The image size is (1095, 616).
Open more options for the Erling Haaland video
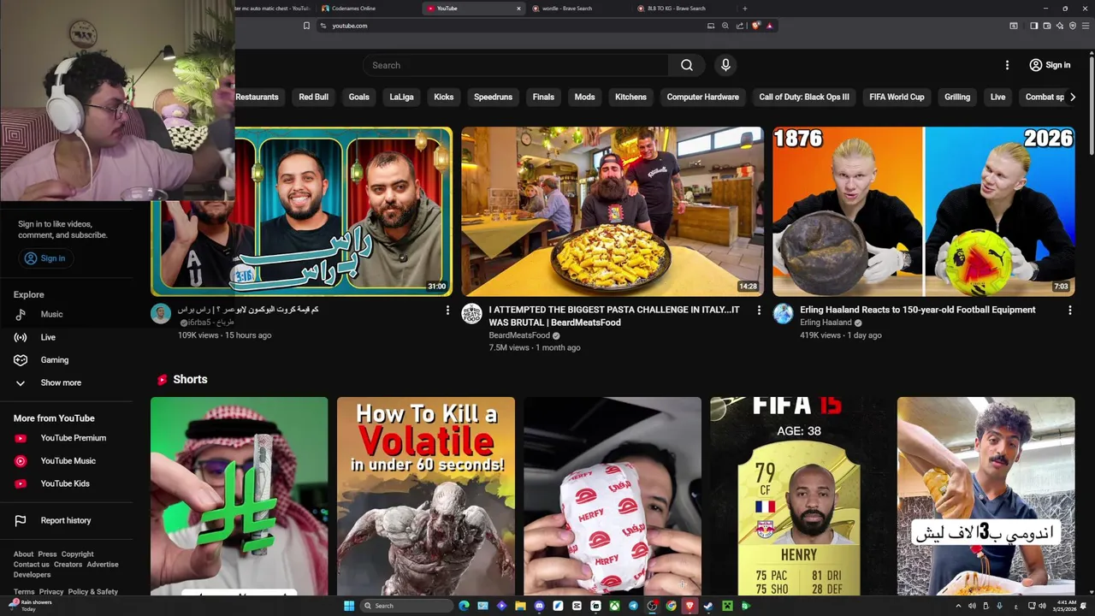coord(1069,311)
